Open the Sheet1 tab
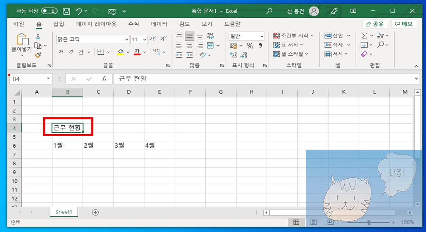The width and height of the screenshot is (426, 232). (64, 212)
